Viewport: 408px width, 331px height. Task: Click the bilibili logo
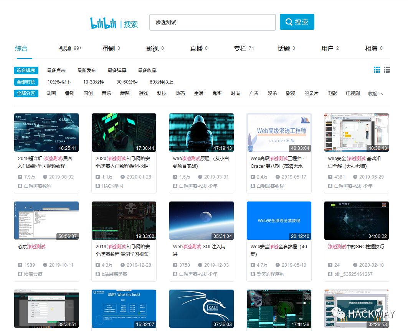pyautogui.click(x=103, y=23)
